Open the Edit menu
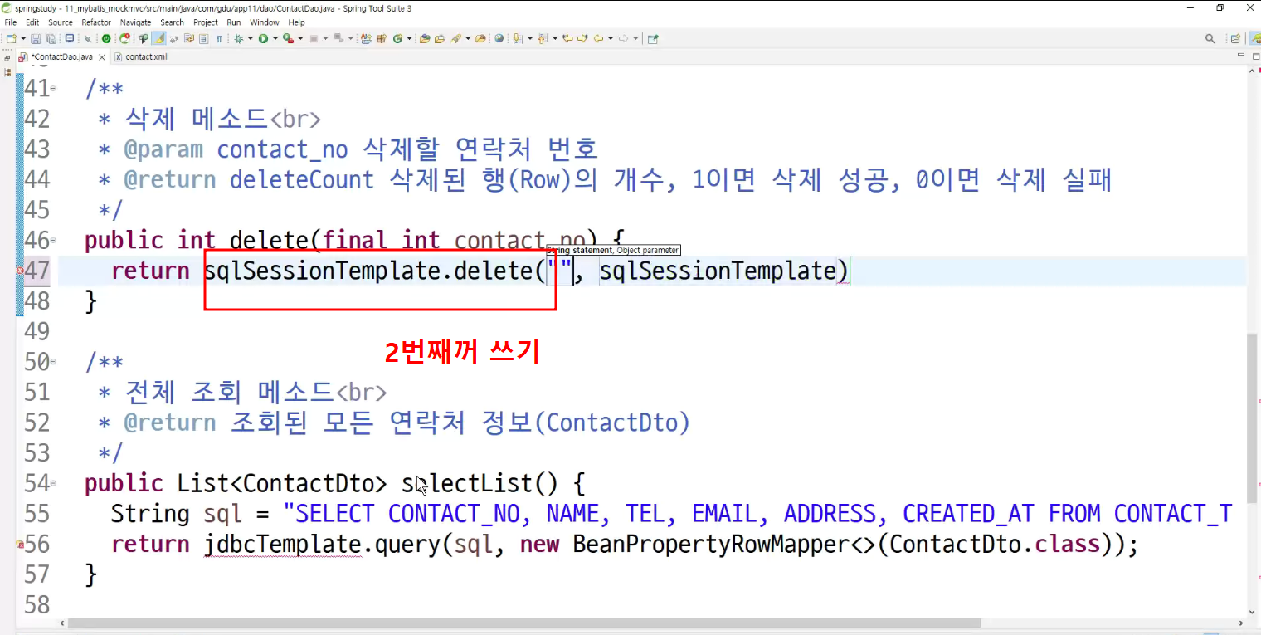Image resolution: width=1261 pixels, height=635 pixels. pyautogui.click(x=32, y=22)
